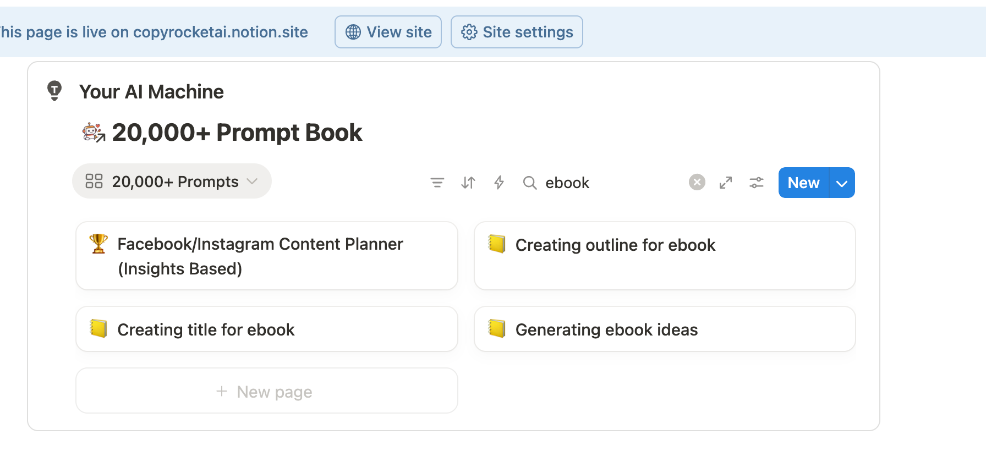The width and height of the screenshot is (986, 462).
Task: Open the view settings sliders icon
Action: [757, 183]
